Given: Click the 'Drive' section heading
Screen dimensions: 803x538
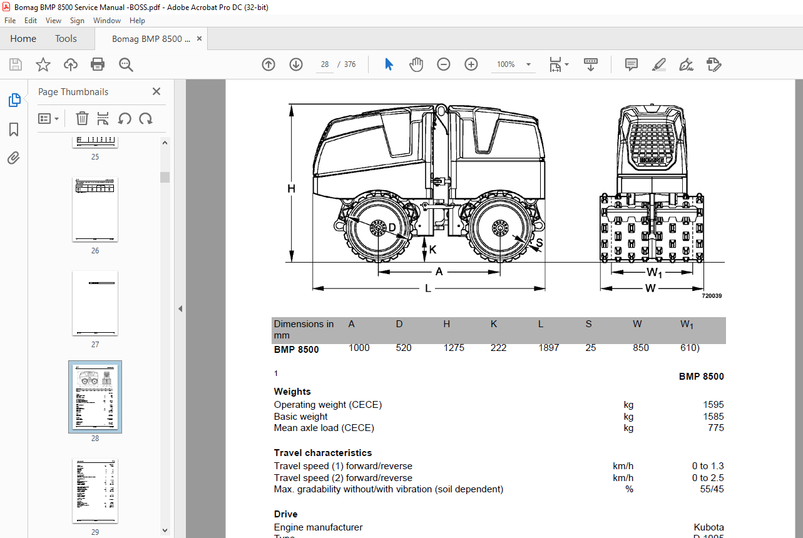Looking at the screenshot, I should 285,514.
